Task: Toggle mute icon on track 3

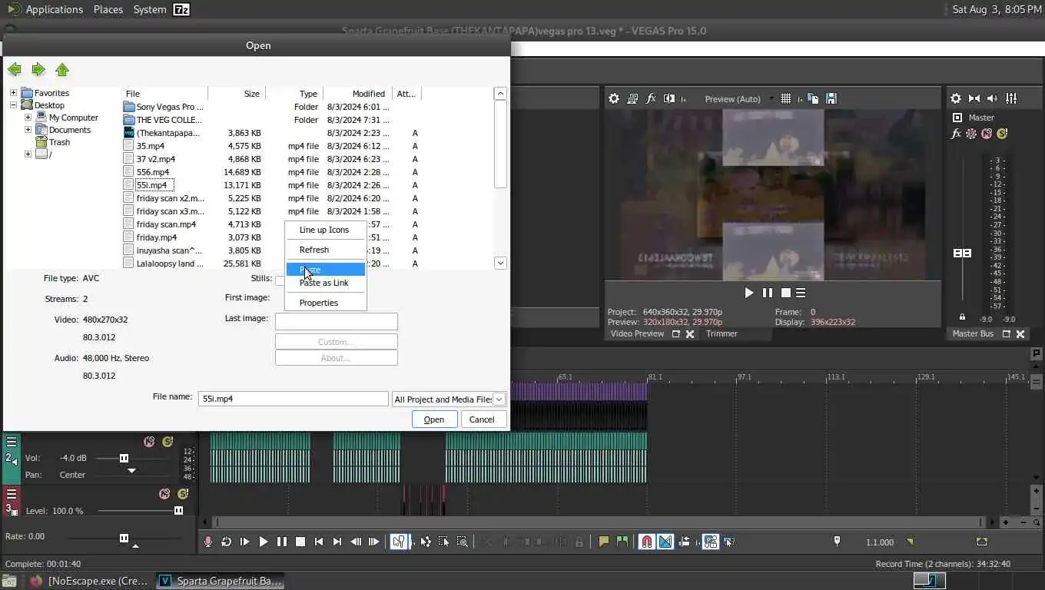Action: (x=164, y=494)
